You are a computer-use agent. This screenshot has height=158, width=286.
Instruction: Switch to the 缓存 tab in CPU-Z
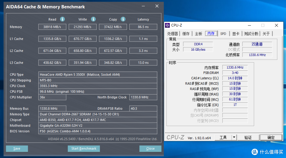tap(186, 34)
